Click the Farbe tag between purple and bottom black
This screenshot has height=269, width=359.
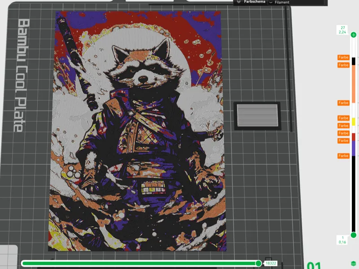pyautogui.click(x=343, y=156)
